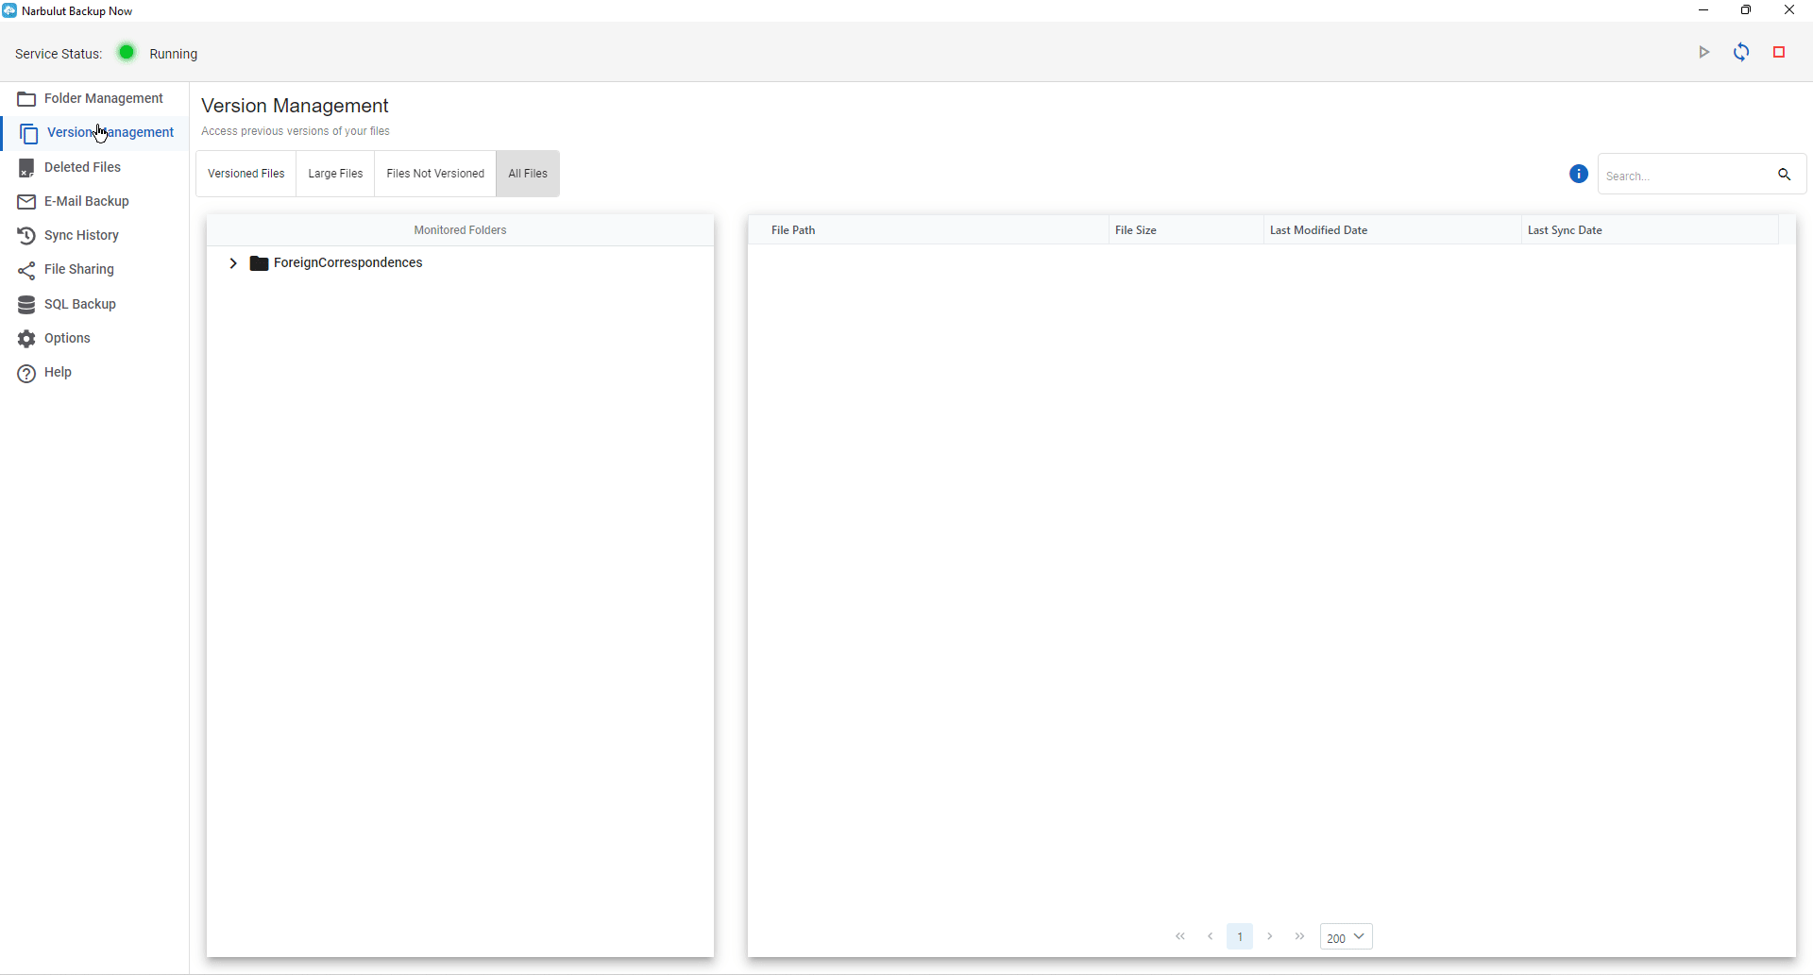Open E-Mail Backup section

click(94, 201)
